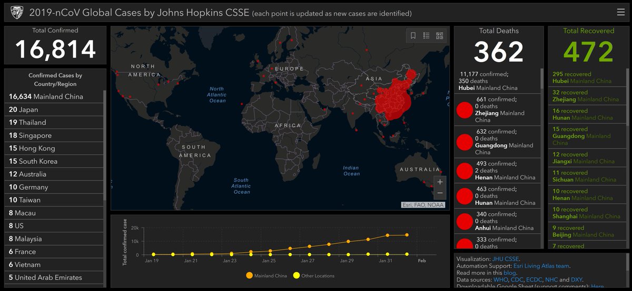Image resolution: width=632 pixels, height=291 pixels.
Task: Zoom in on the map
Action: [x=440, y=182]
